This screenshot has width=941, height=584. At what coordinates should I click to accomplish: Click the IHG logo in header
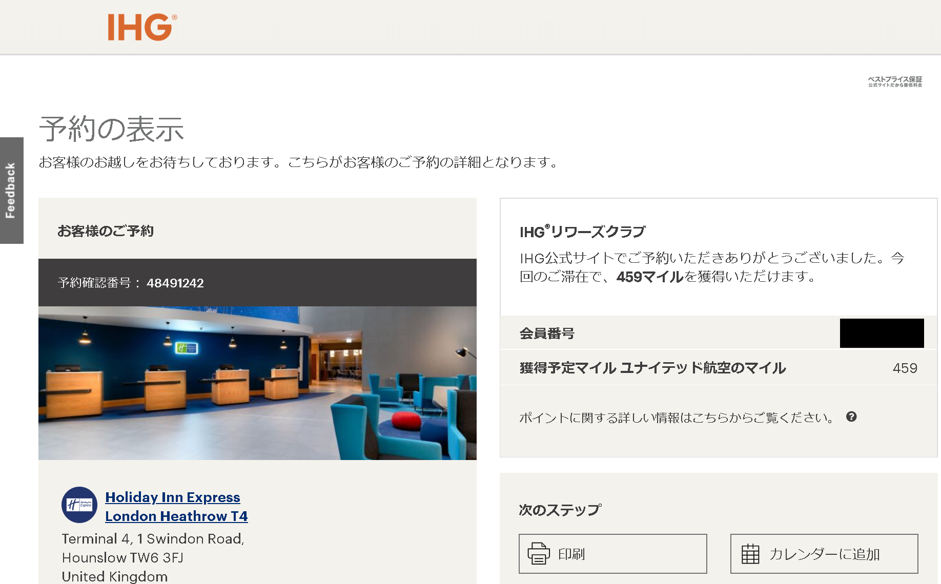click(142, 27)
